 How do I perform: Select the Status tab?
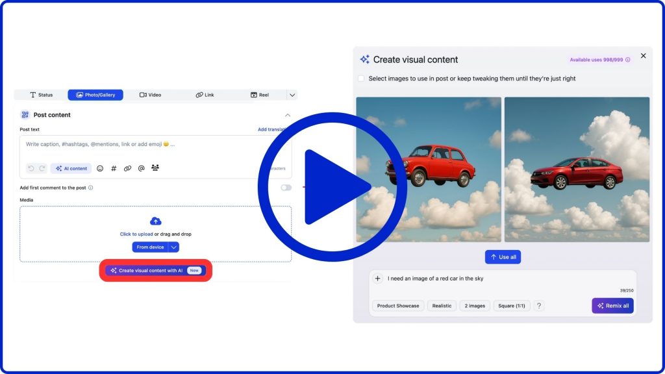pos(41,95)
